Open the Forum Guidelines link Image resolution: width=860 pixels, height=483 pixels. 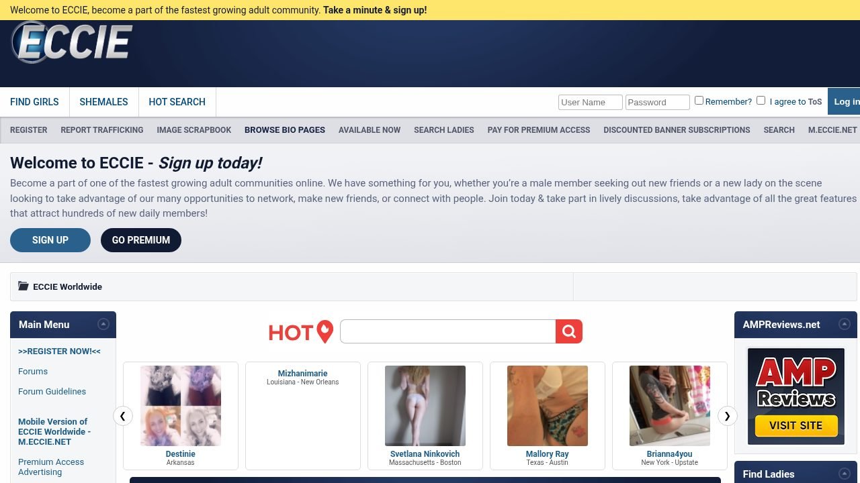click(52, 391)
